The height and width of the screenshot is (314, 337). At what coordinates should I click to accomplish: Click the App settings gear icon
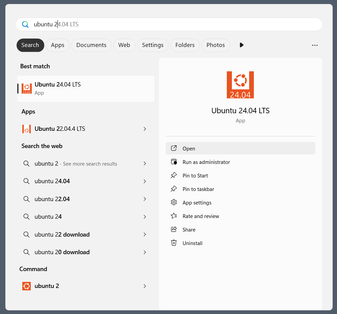tap(174, 202)
